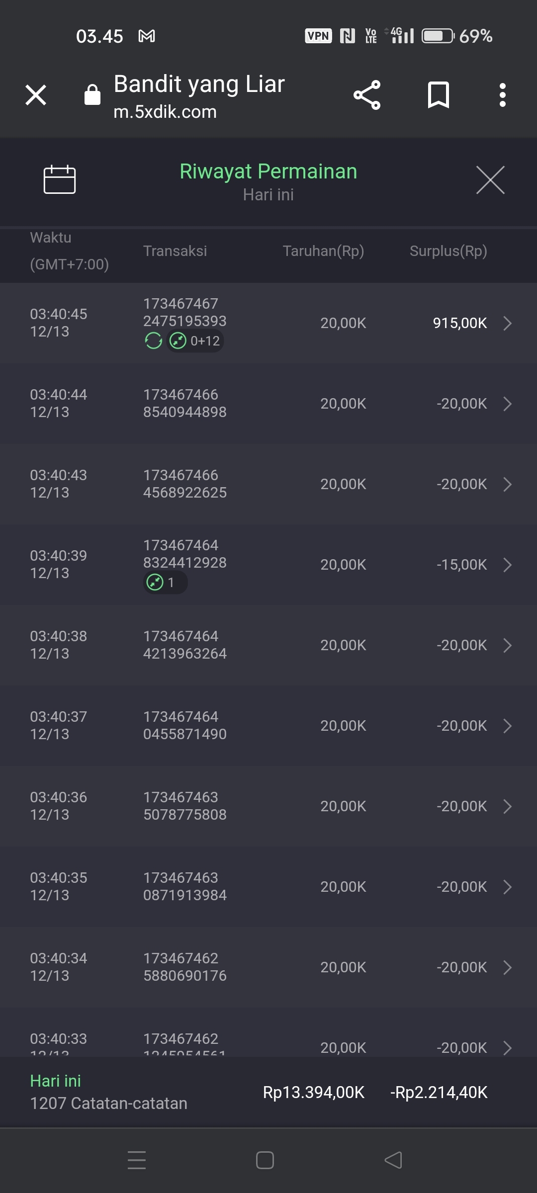Expand the 03:40:44 transaction details chevron
The width and height of the screenshot is (537, 1193).
click(507, 404)
